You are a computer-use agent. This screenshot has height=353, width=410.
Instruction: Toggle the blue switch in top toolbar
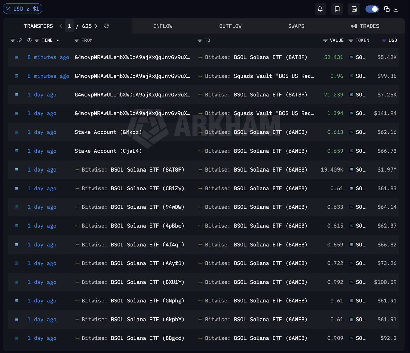(x=372, y=9)
